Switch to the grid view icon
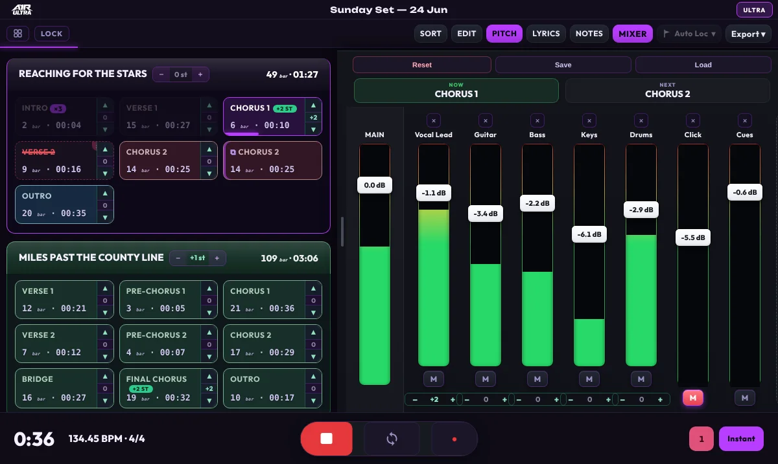The image size is (778, 464). (x=18, y=34)
